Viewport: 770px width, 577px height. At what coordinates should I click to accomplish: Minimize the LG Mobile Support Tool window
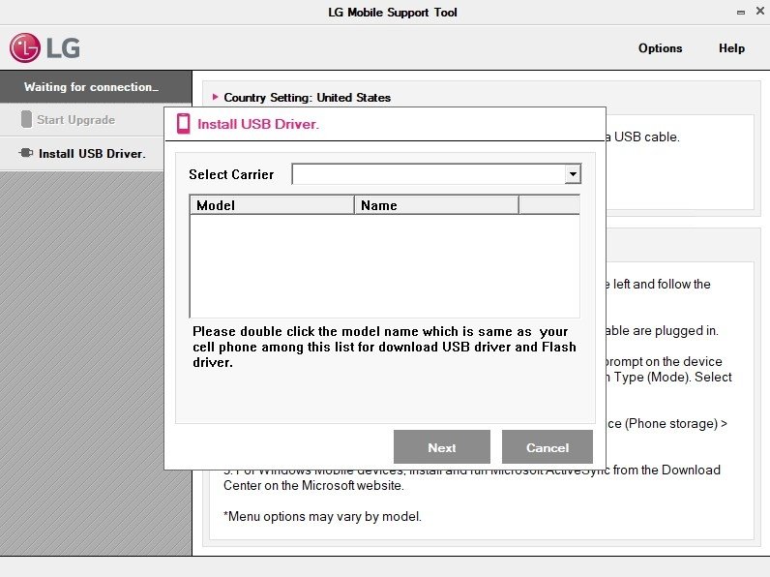tap(741, 13)
